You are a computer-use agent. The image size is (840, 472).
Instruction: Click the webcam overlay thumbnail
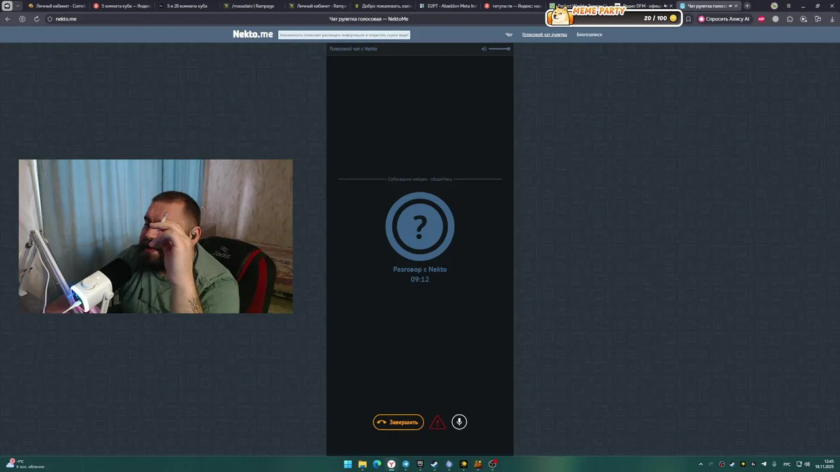click(156, 236)
